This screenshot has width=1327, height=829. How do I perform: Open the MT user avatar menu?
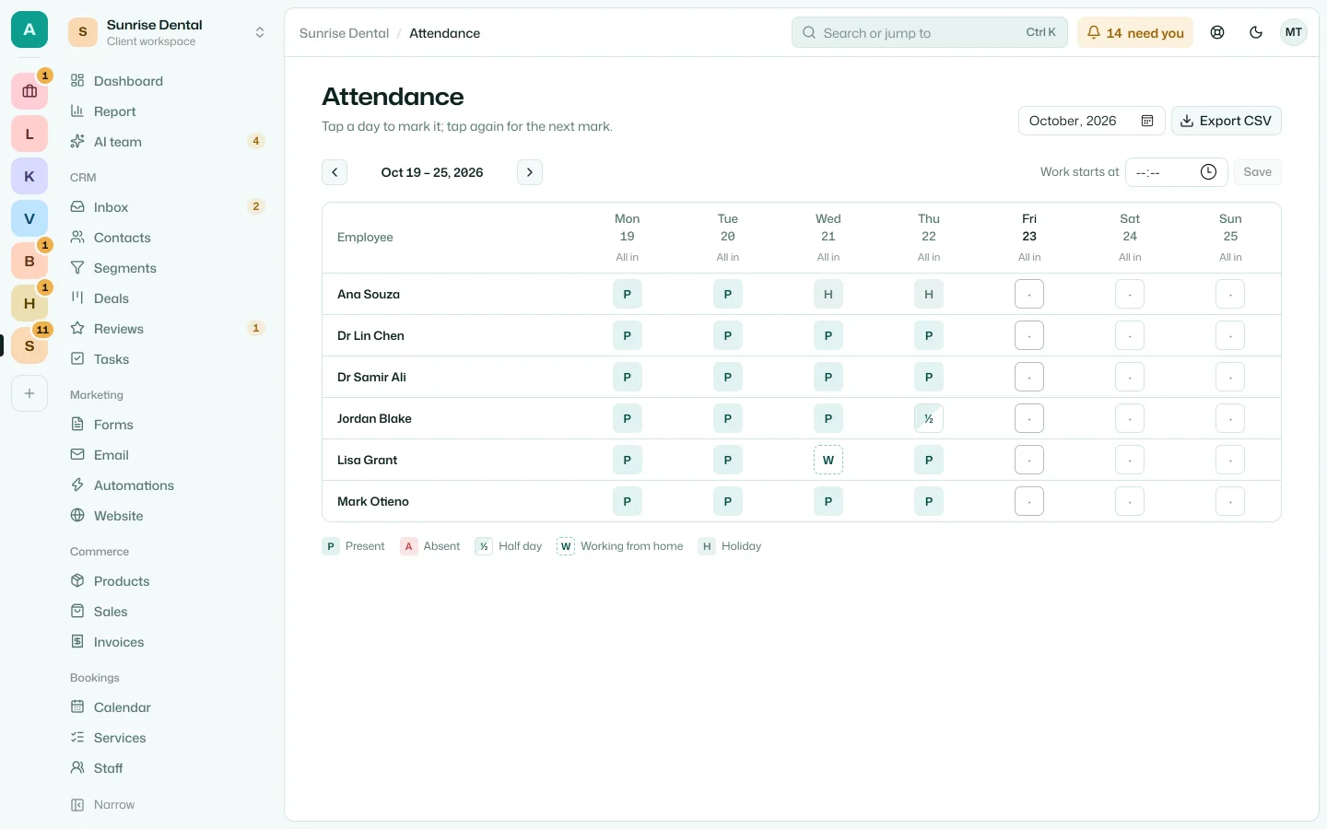(1294, 32)
